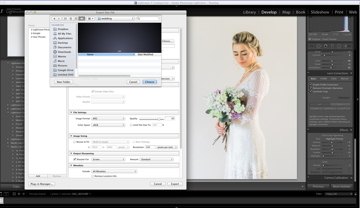The height and width of the screenshot is (208, 360).
Task: Click the New Folder button
Action: point(64,82)
